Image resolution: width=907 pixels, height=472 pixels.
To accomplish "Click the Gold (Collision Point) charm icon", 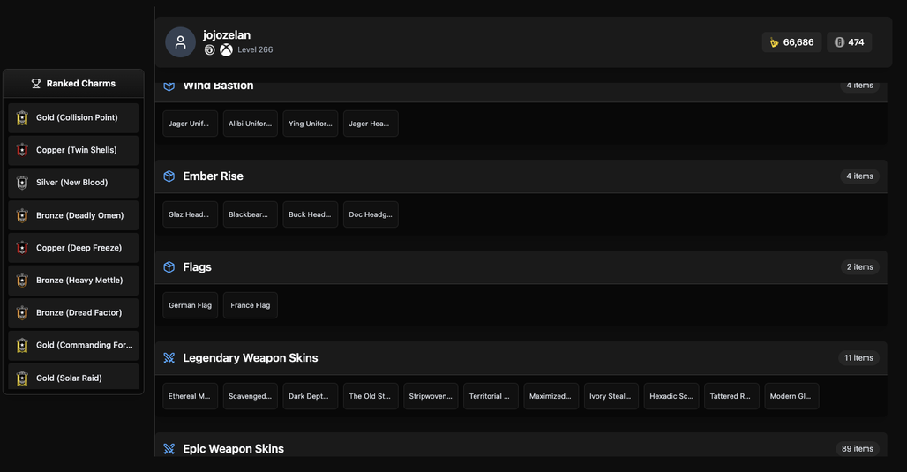I will (x=22, y=117).
